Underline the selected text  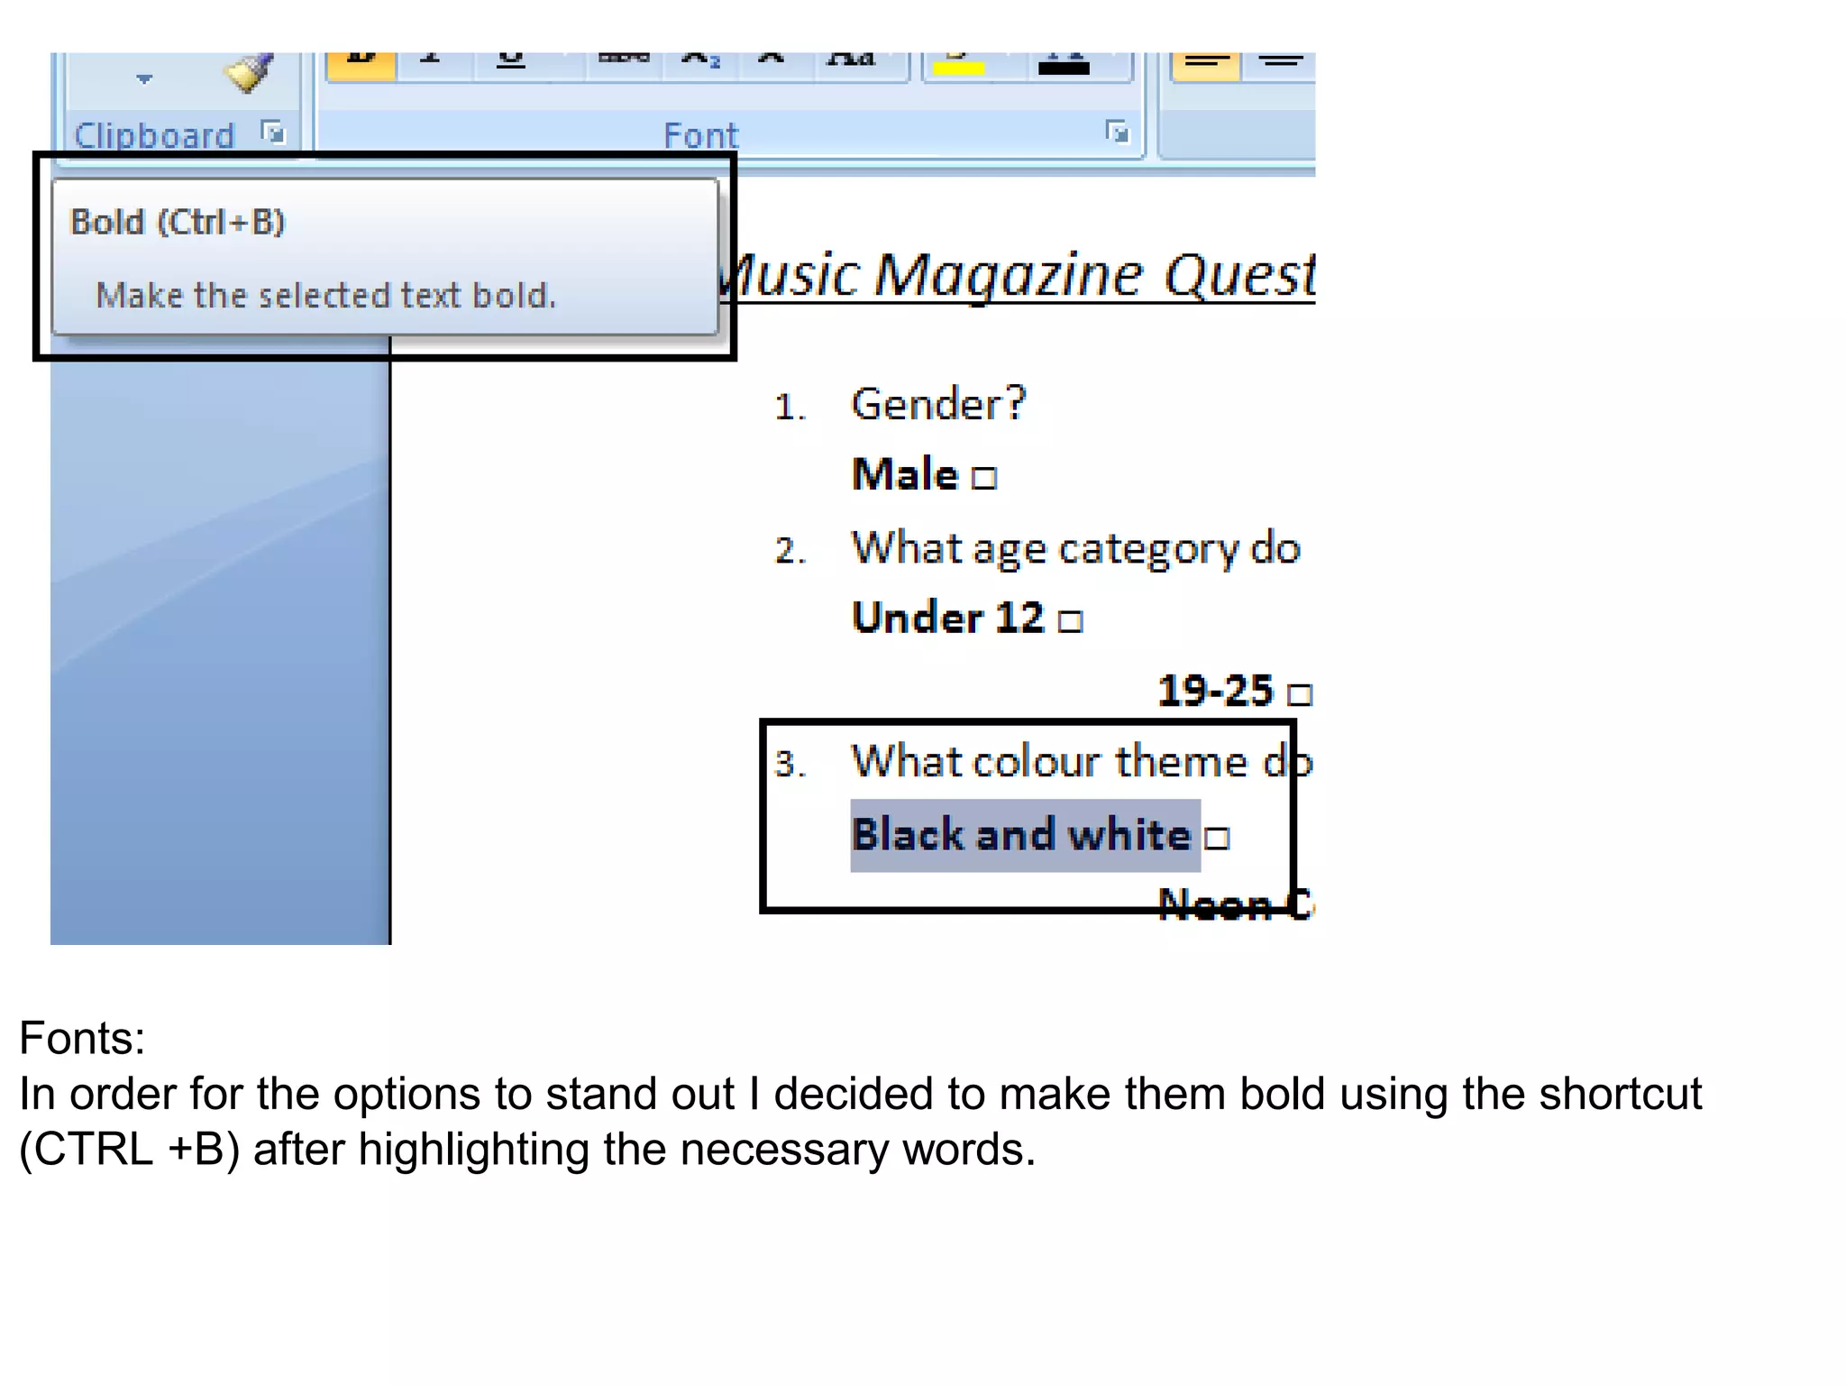pyautogui.click(x=511, y=66)
